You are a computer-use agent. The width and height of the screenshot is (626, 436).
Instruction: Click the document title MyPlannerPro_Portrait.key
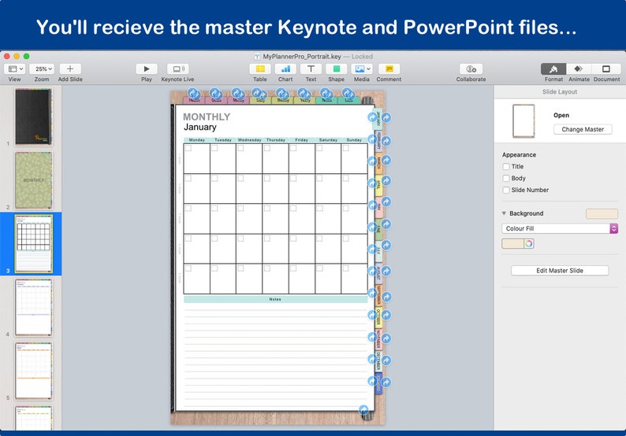[302, 57]
